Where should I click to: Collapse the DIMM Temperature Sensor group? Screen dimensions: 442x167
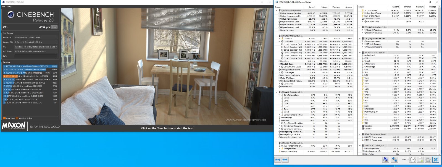coord(360,134)
